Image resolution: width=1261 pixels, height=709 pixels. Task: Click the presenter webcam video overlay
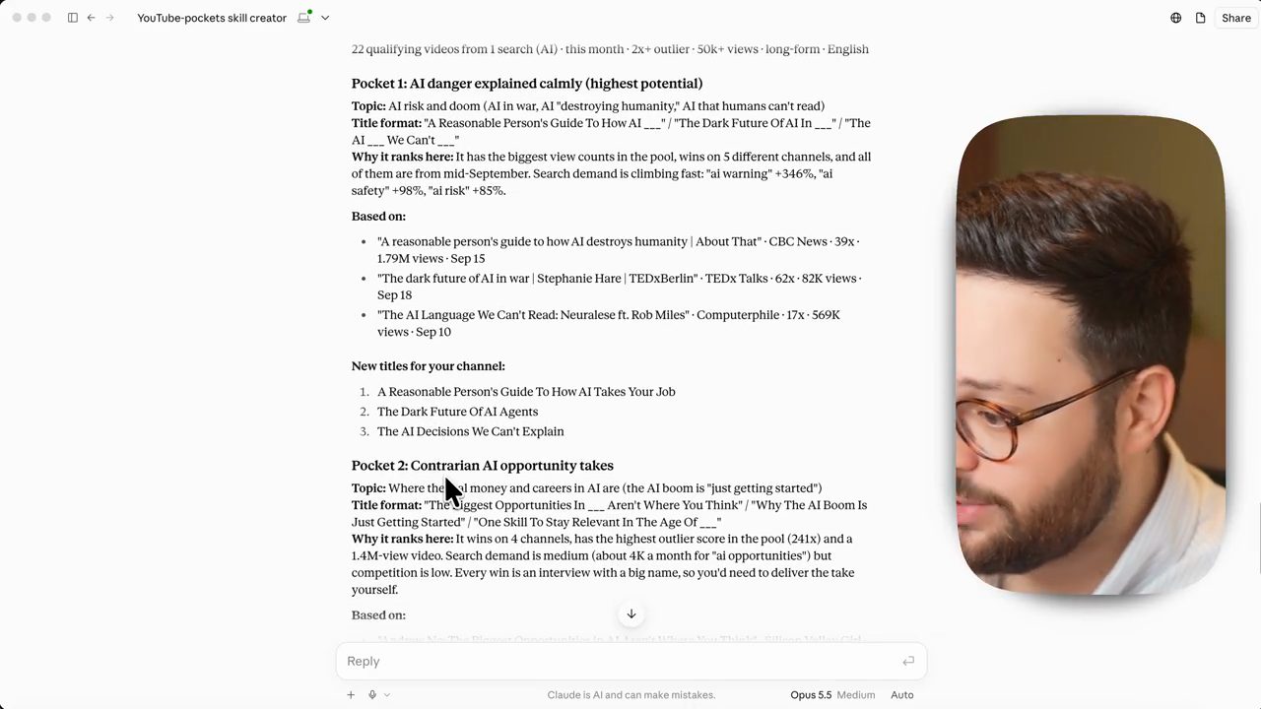coord(1091,354)
